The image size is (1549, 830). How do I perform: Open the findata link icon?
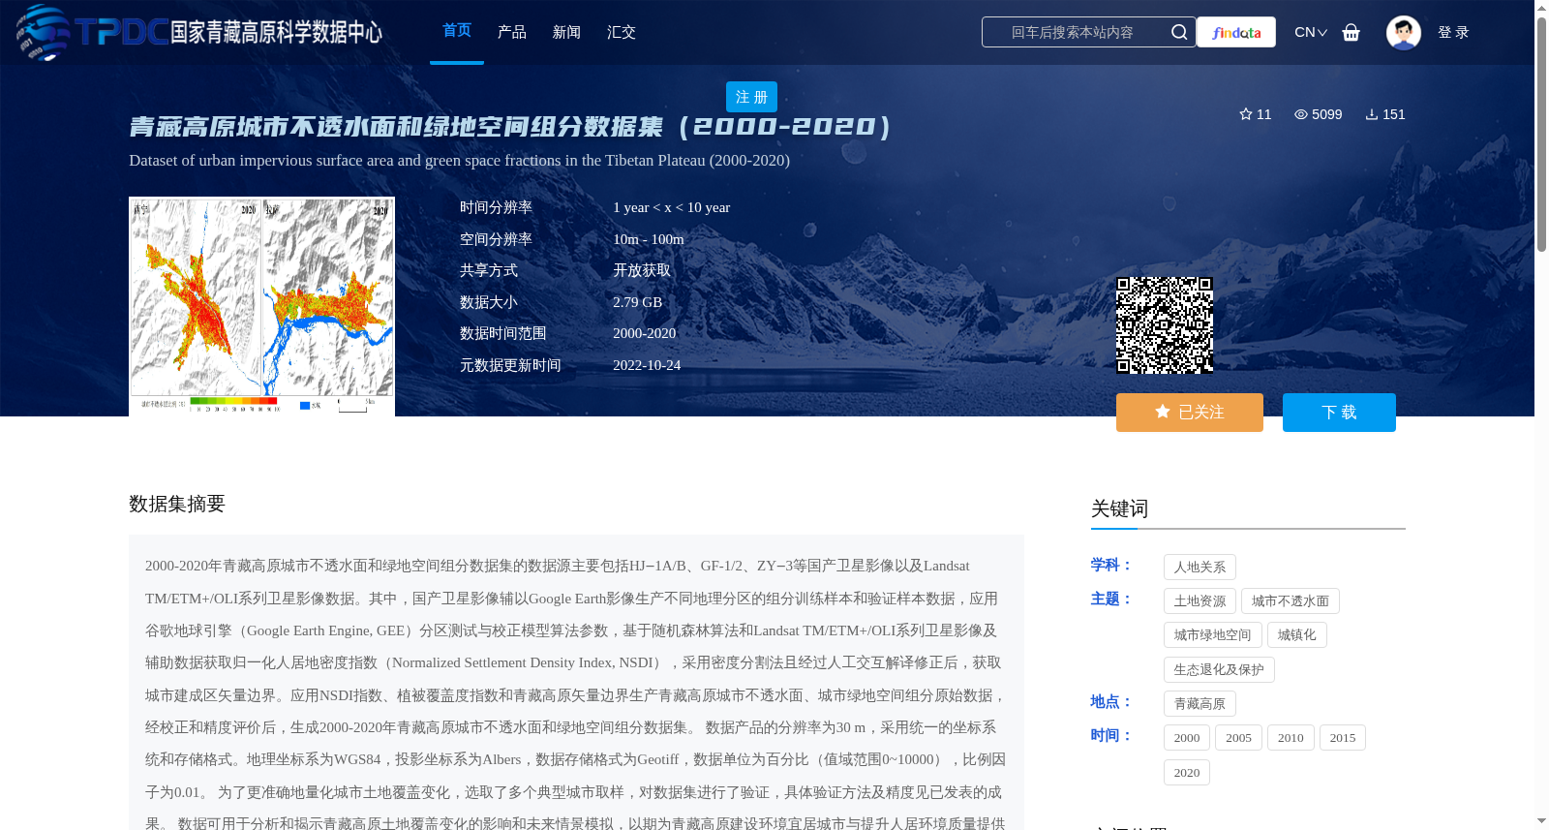[x=1236, y=32]
